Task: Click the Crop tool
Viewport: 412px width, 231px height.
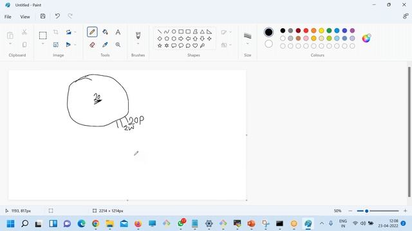Action: pyautogui.click(x=56, y=32)
